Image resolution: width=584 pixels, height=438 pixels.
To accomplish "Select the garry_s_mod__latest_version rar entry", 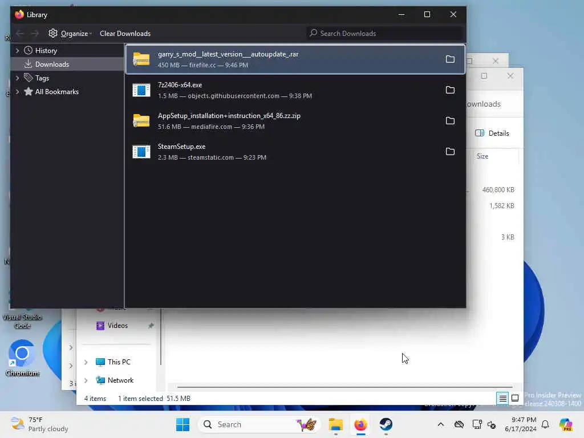I will (x=295, y=59).
